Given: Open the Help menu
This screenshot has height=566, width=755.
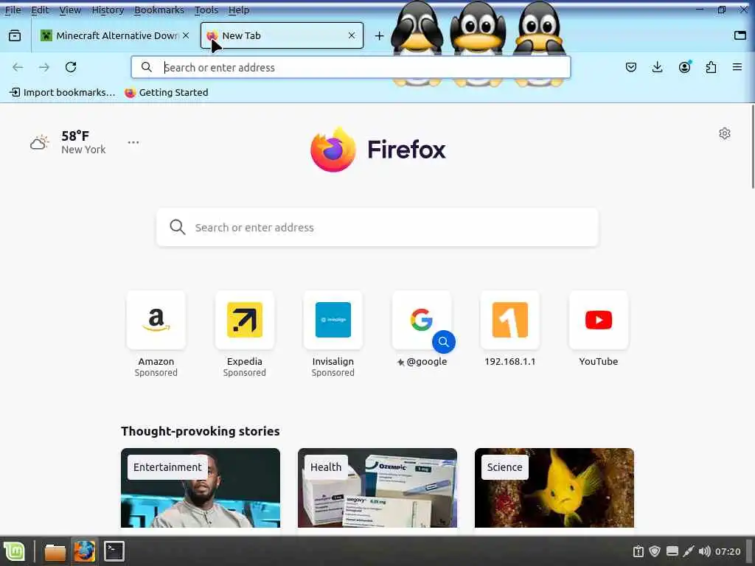Looking at the screenshot, I should [x=238, y=10].
